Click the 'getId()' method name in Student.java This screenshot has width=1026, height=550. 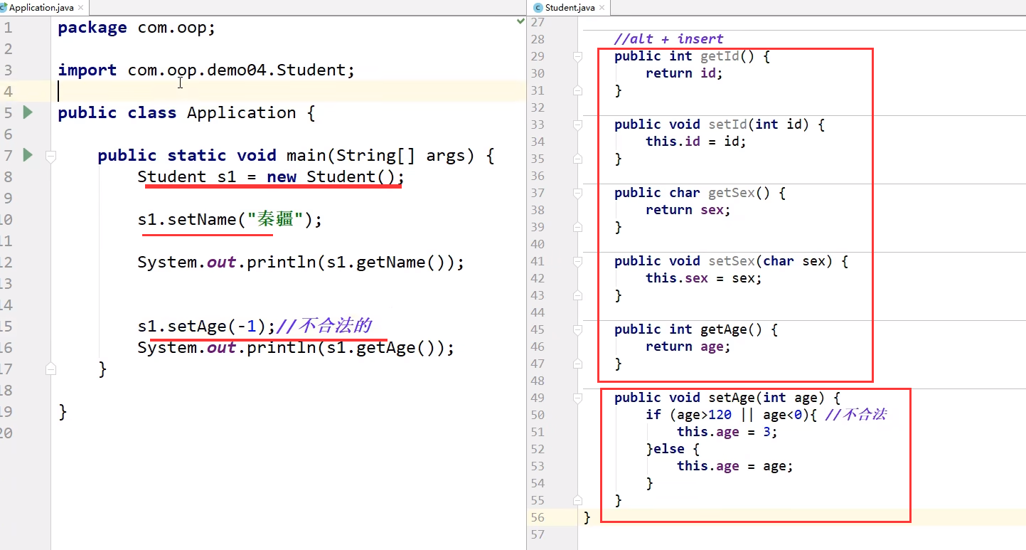click(x=728, y=56)
